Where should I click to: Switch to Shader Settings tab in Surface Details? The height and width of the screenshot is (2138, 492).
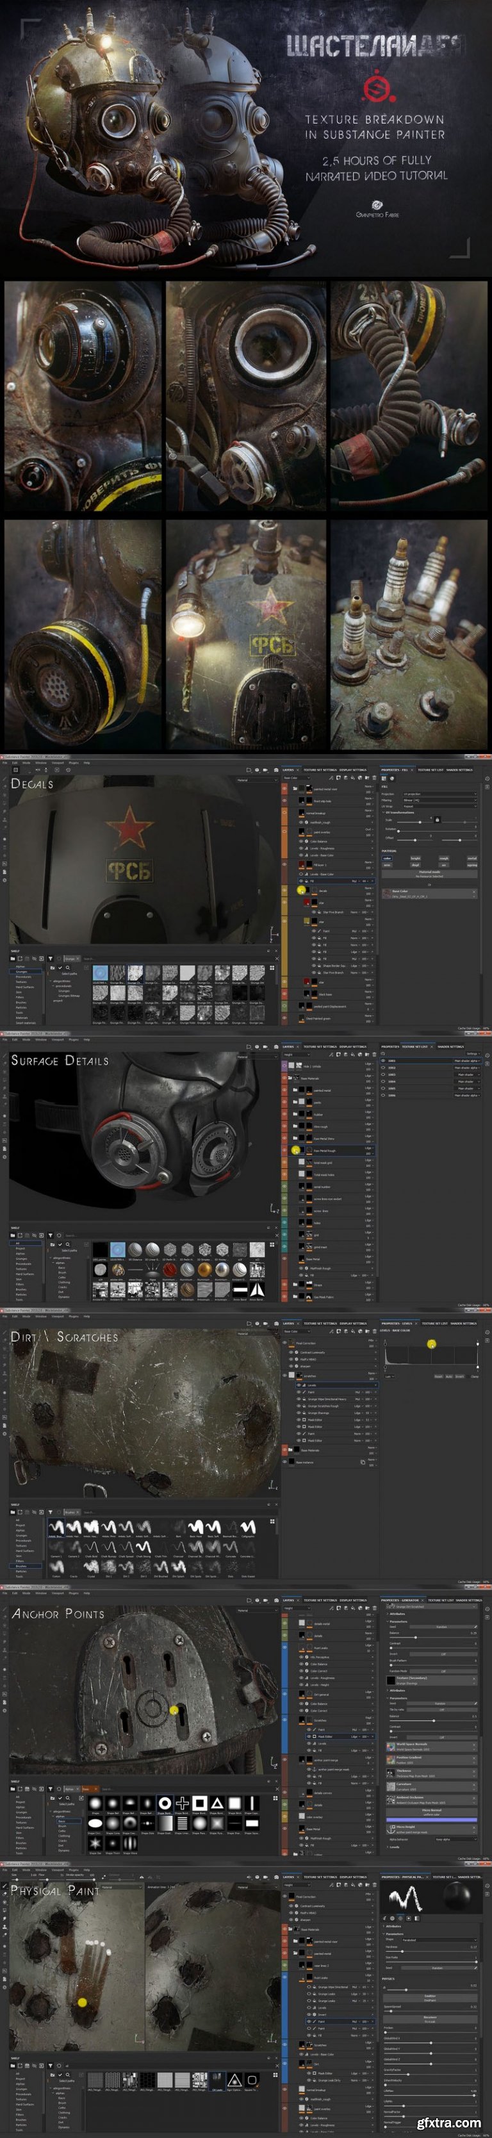pos(450,1047)
